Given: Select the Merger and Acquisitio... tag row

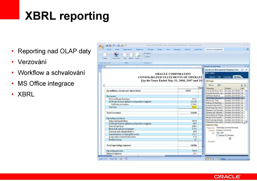Looking at the screenshot, I should 225,117.
